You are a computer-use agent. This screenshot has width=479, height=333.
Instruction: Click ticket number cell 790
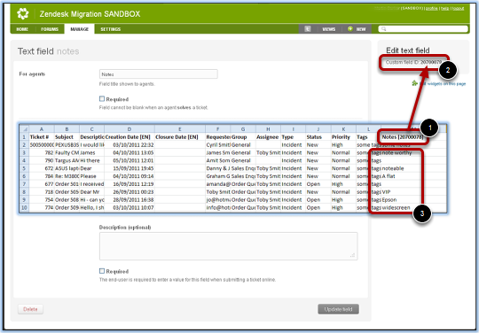[x=42, y=160]
